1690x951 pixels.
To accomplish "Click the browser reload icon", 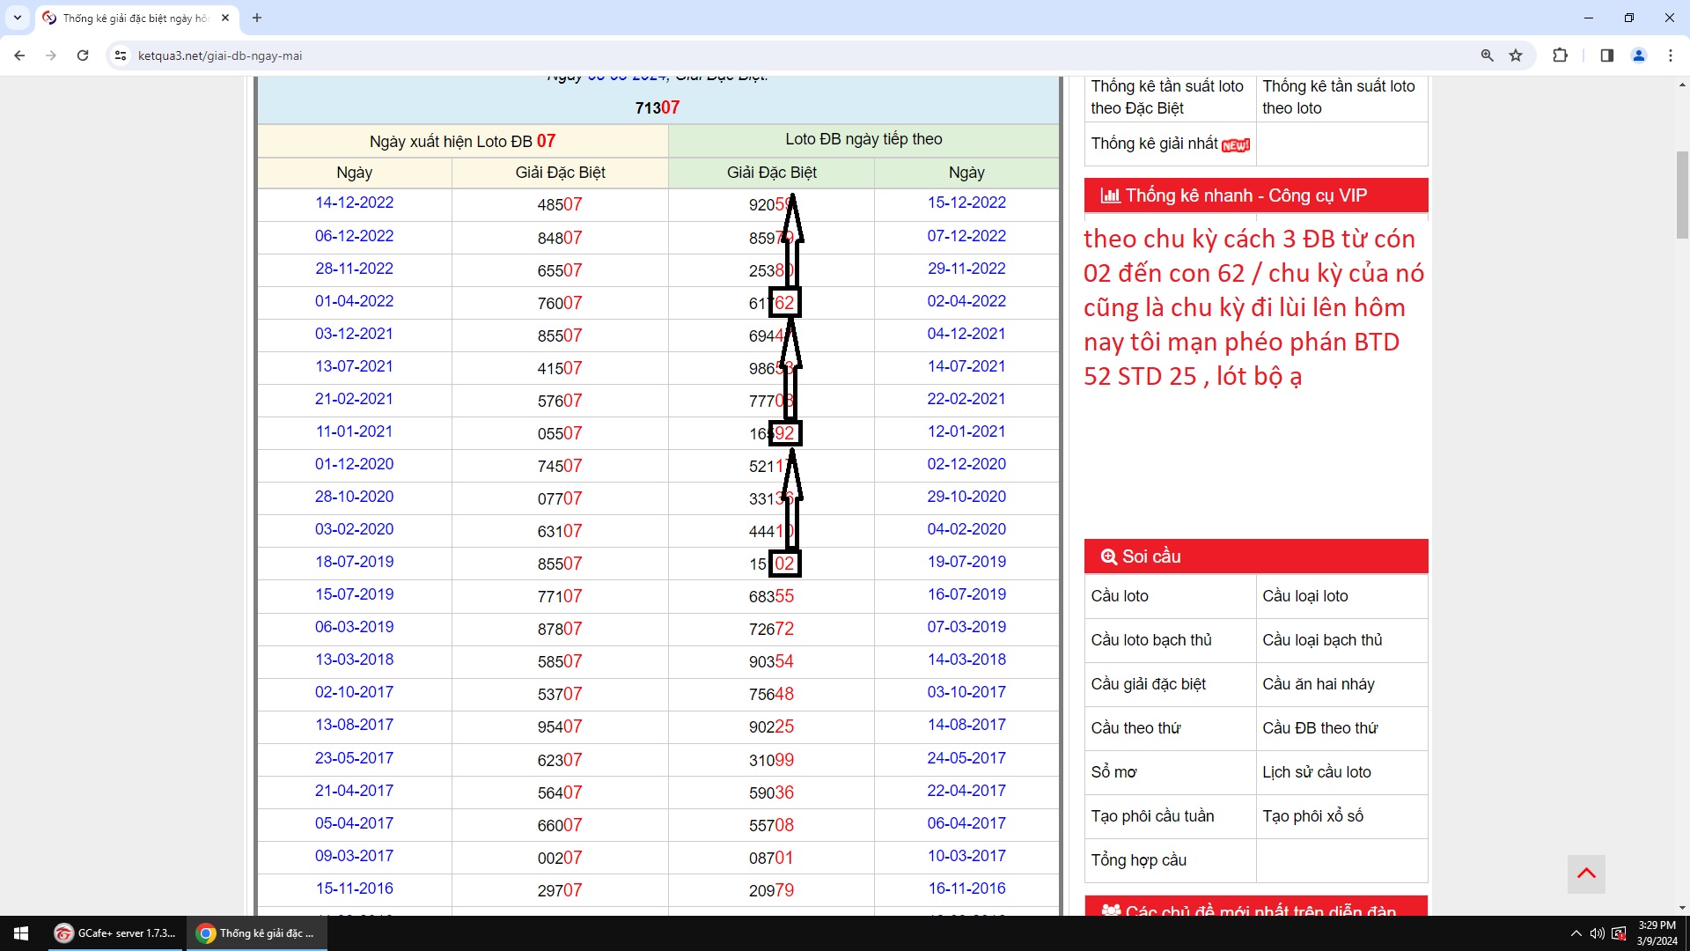I will coord(83,55).
